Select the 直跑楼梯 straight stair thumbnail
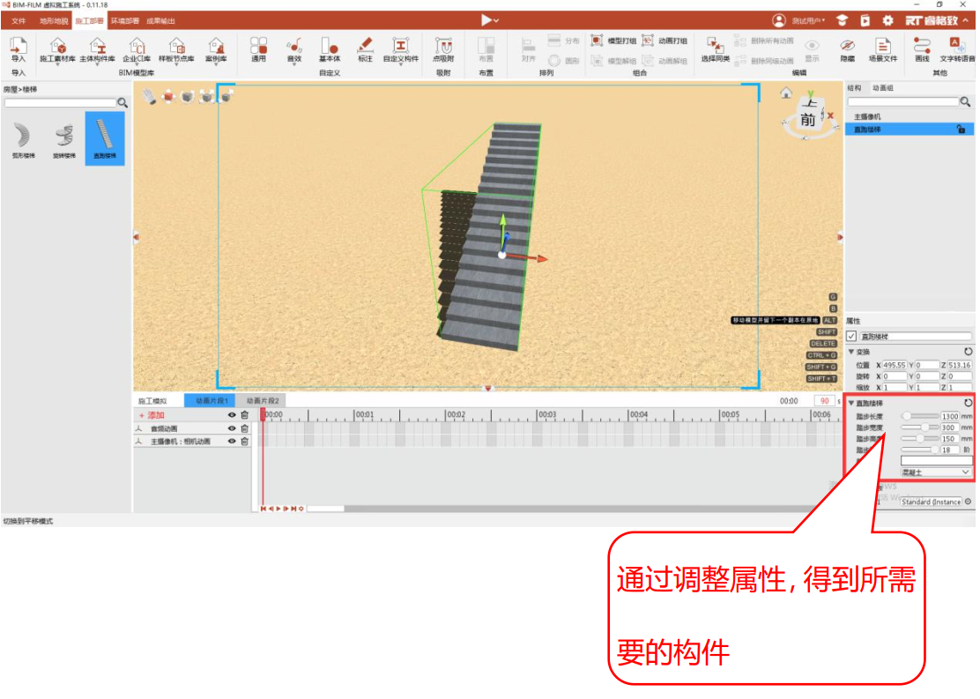The image size is (980, 699). click(x=105, y=138)
